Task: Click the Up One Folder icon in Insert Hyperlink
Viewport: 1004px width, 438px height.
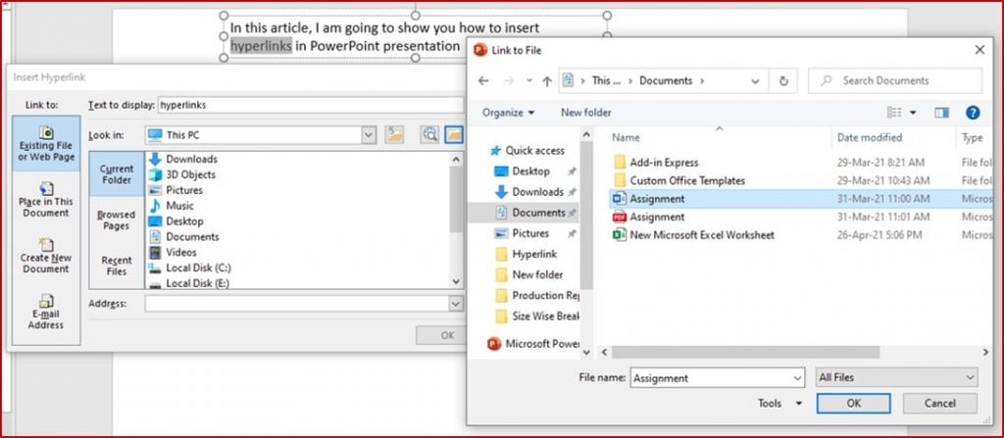Action: pos(394,134)
